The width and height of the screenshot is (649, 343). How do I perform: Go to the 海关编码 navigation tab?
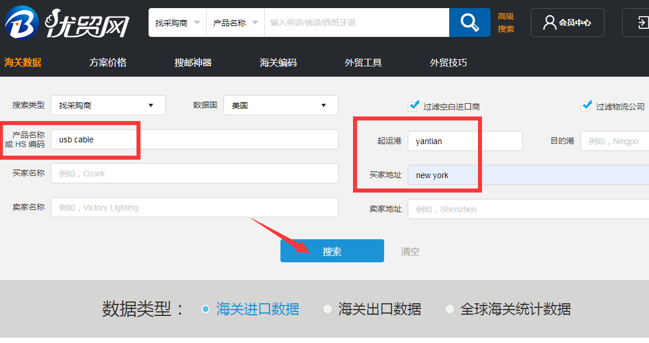278,63
